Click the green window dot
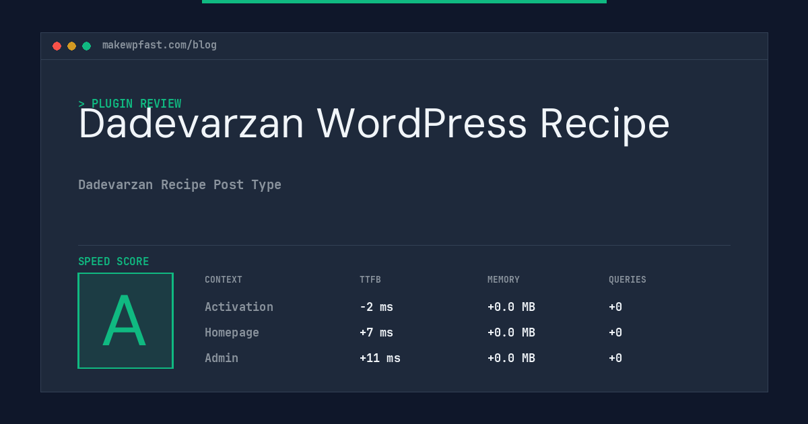The width and height of the screenshot is (808, 424). tap(86, 46)
